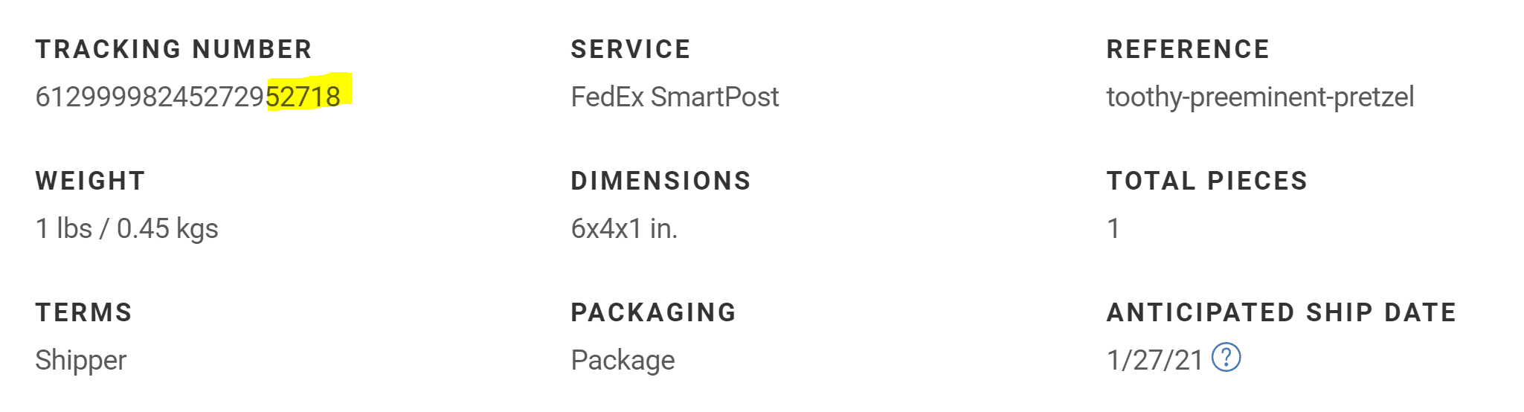The height and width of the screenshot is (412, 1524).
Task: Click the Shipper terms value
Action: 80,361
